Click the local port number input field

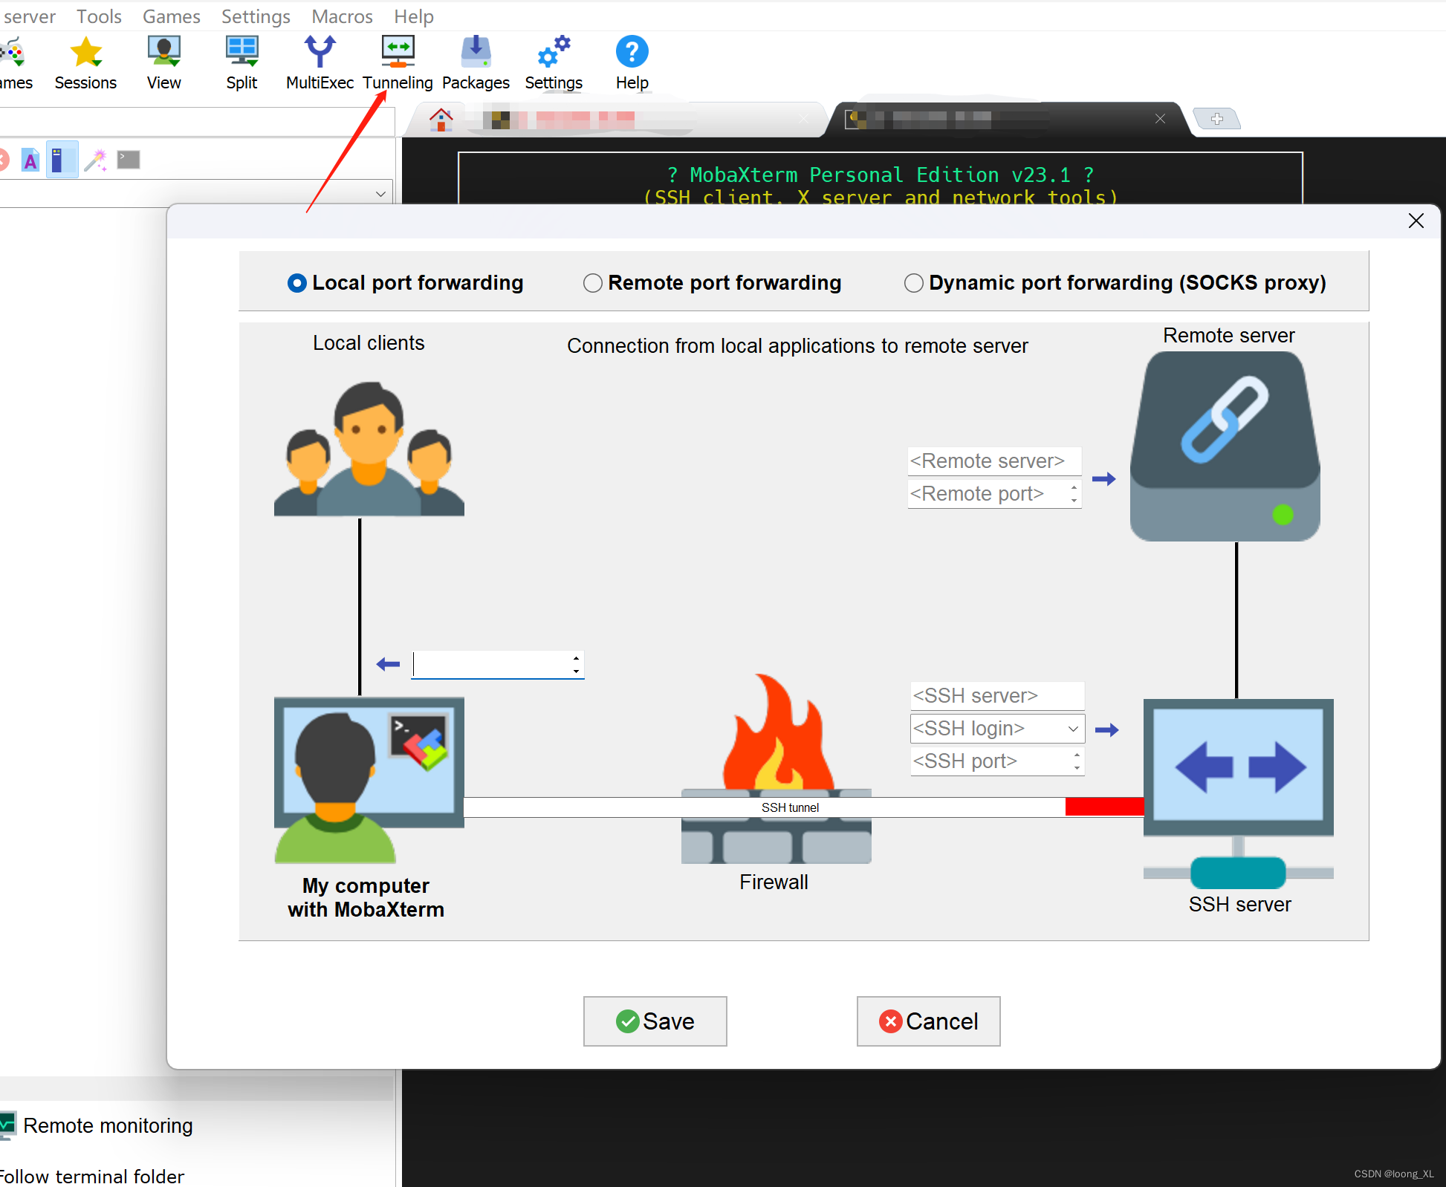click(x=496, y=664)
